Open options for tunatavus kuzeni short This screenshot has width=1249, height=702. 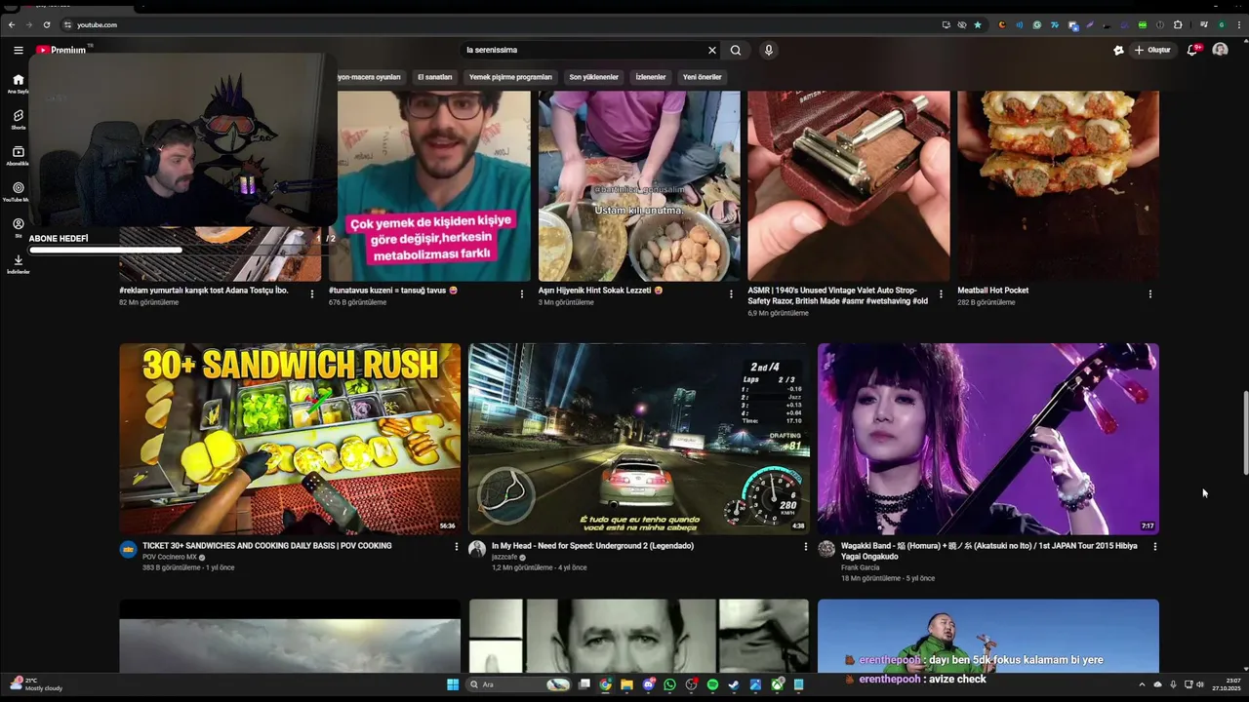(x=522, y=293)
